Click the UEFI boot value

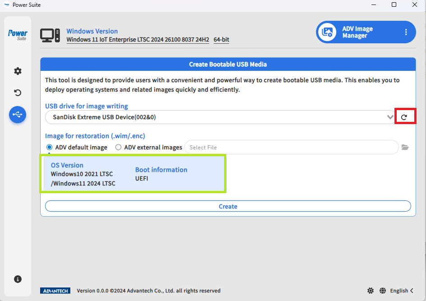point(142,178)
